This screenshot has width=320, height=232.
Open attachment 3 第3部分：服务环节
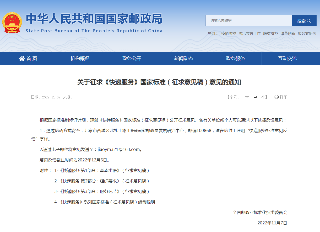coord(102,192)
